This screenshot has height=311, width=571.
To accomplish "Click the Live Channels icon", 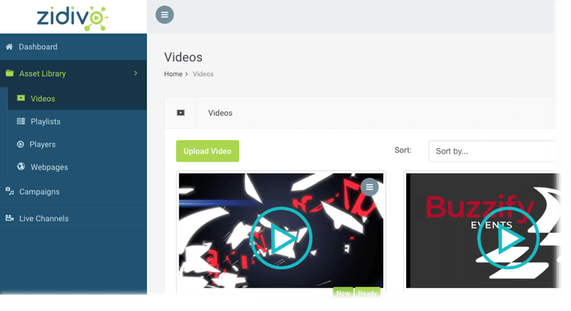I will pyautogui.click(x=9, y=218).
